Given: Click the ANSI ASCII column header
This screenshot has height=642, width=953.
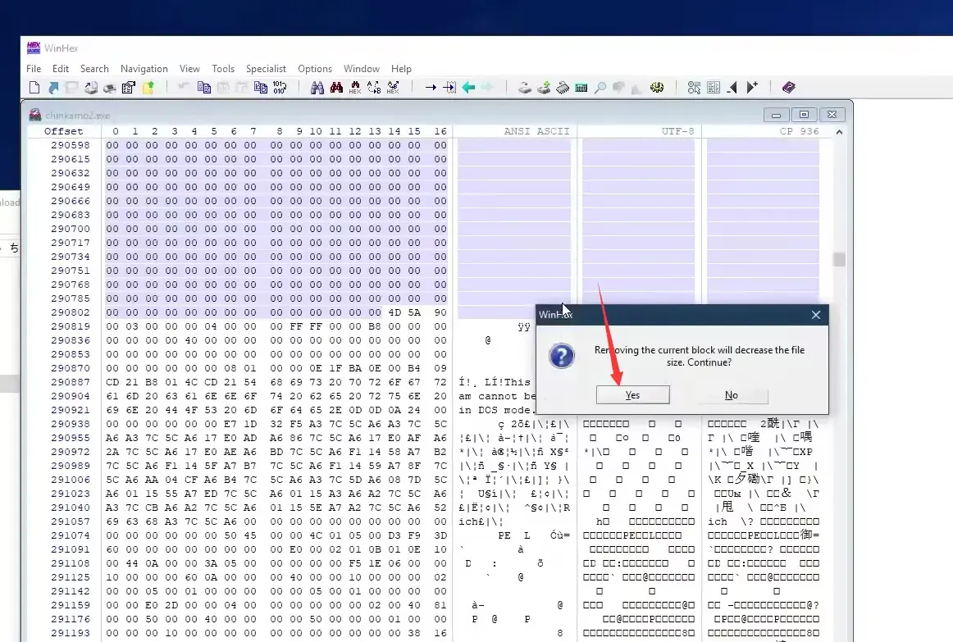Looking at the screenshot, I should click(536, 131).
